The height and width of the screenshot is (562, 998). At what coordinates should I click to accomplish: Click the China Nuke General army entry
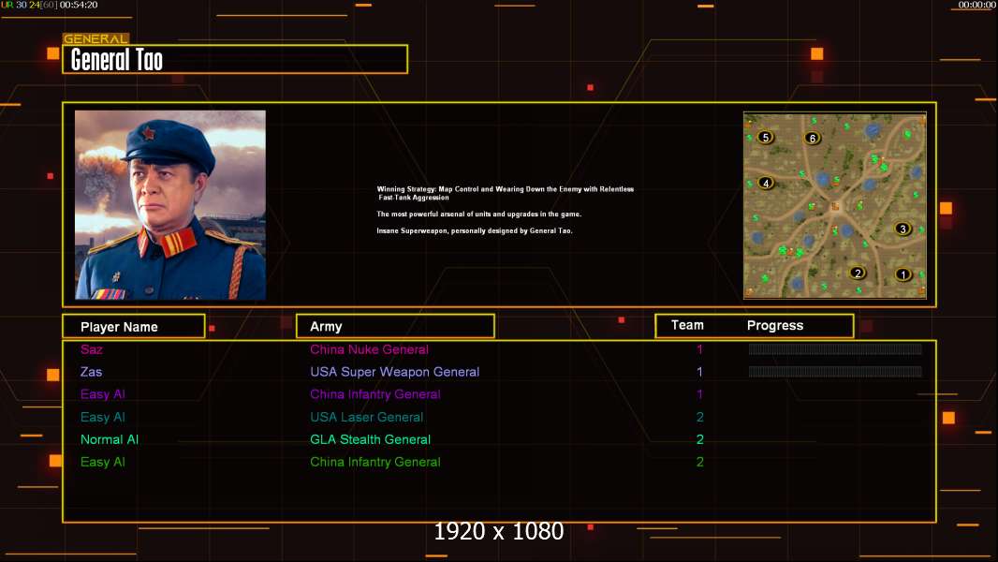369,349
